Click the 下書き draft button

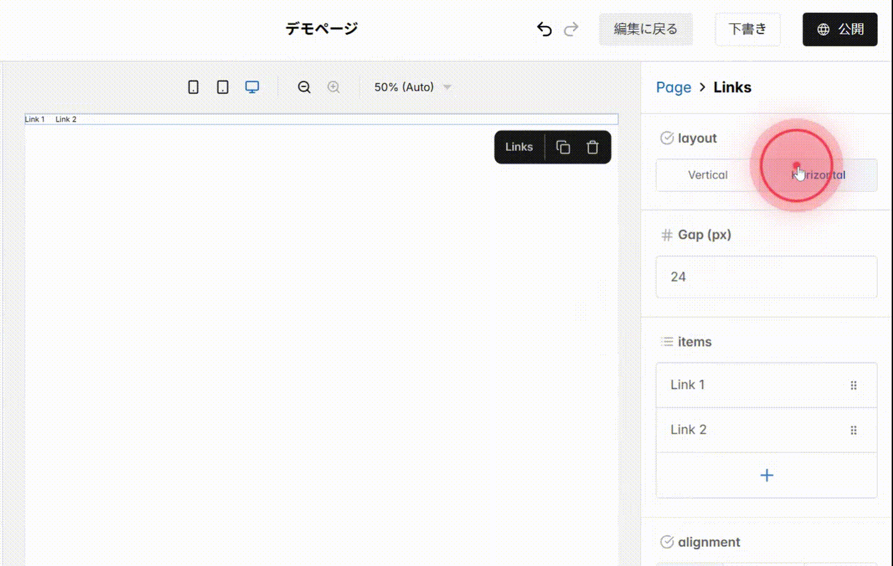(x=747, y=29)
